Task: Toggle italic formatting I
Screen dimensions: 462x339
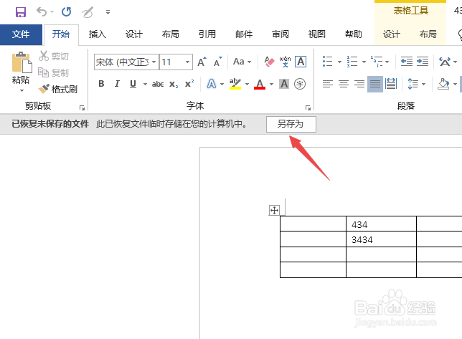Action: pyautogui.click(x=117, y=84)
